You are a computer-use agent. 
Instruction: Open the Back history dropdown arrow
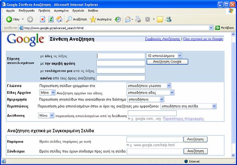click(23, 19)
